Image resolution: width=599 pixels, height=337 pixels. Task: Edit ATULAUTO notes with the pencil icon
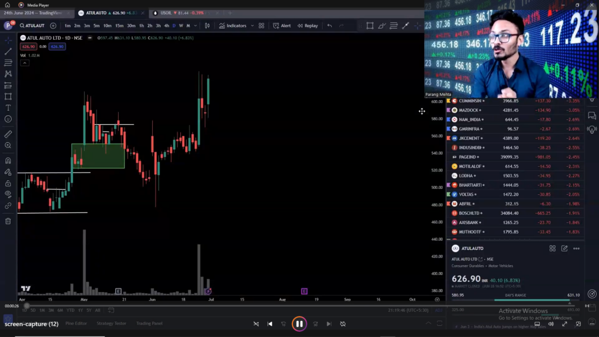[564, 248]
